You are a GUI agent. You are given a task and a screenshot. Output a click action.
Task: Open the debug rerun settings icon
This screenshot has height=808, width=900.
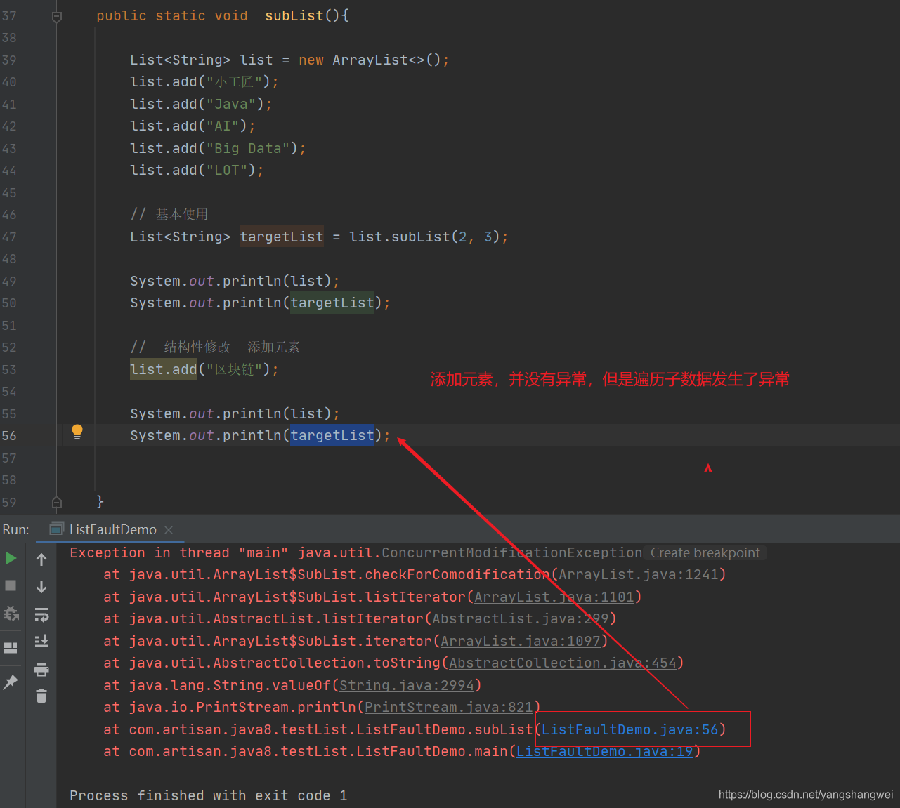pyautogui.click(x=11, y=613)
